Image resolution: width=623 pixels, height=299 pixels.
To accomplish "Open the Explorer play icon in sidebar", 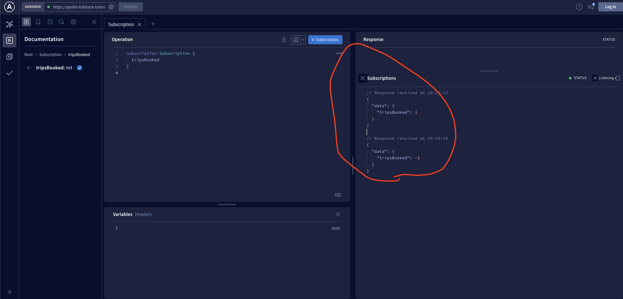I will click(9, 40).
